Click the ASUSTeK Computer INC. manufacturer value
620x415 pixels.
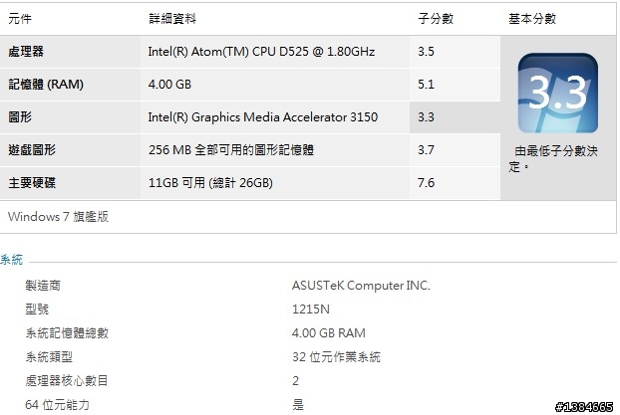coord(361,285)
